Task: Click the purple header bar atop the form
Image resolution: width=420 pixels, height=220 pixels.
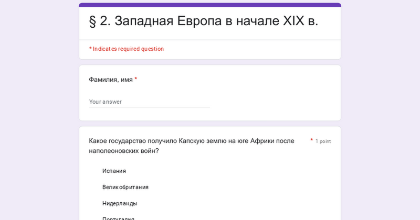Action: pos(210,5)
